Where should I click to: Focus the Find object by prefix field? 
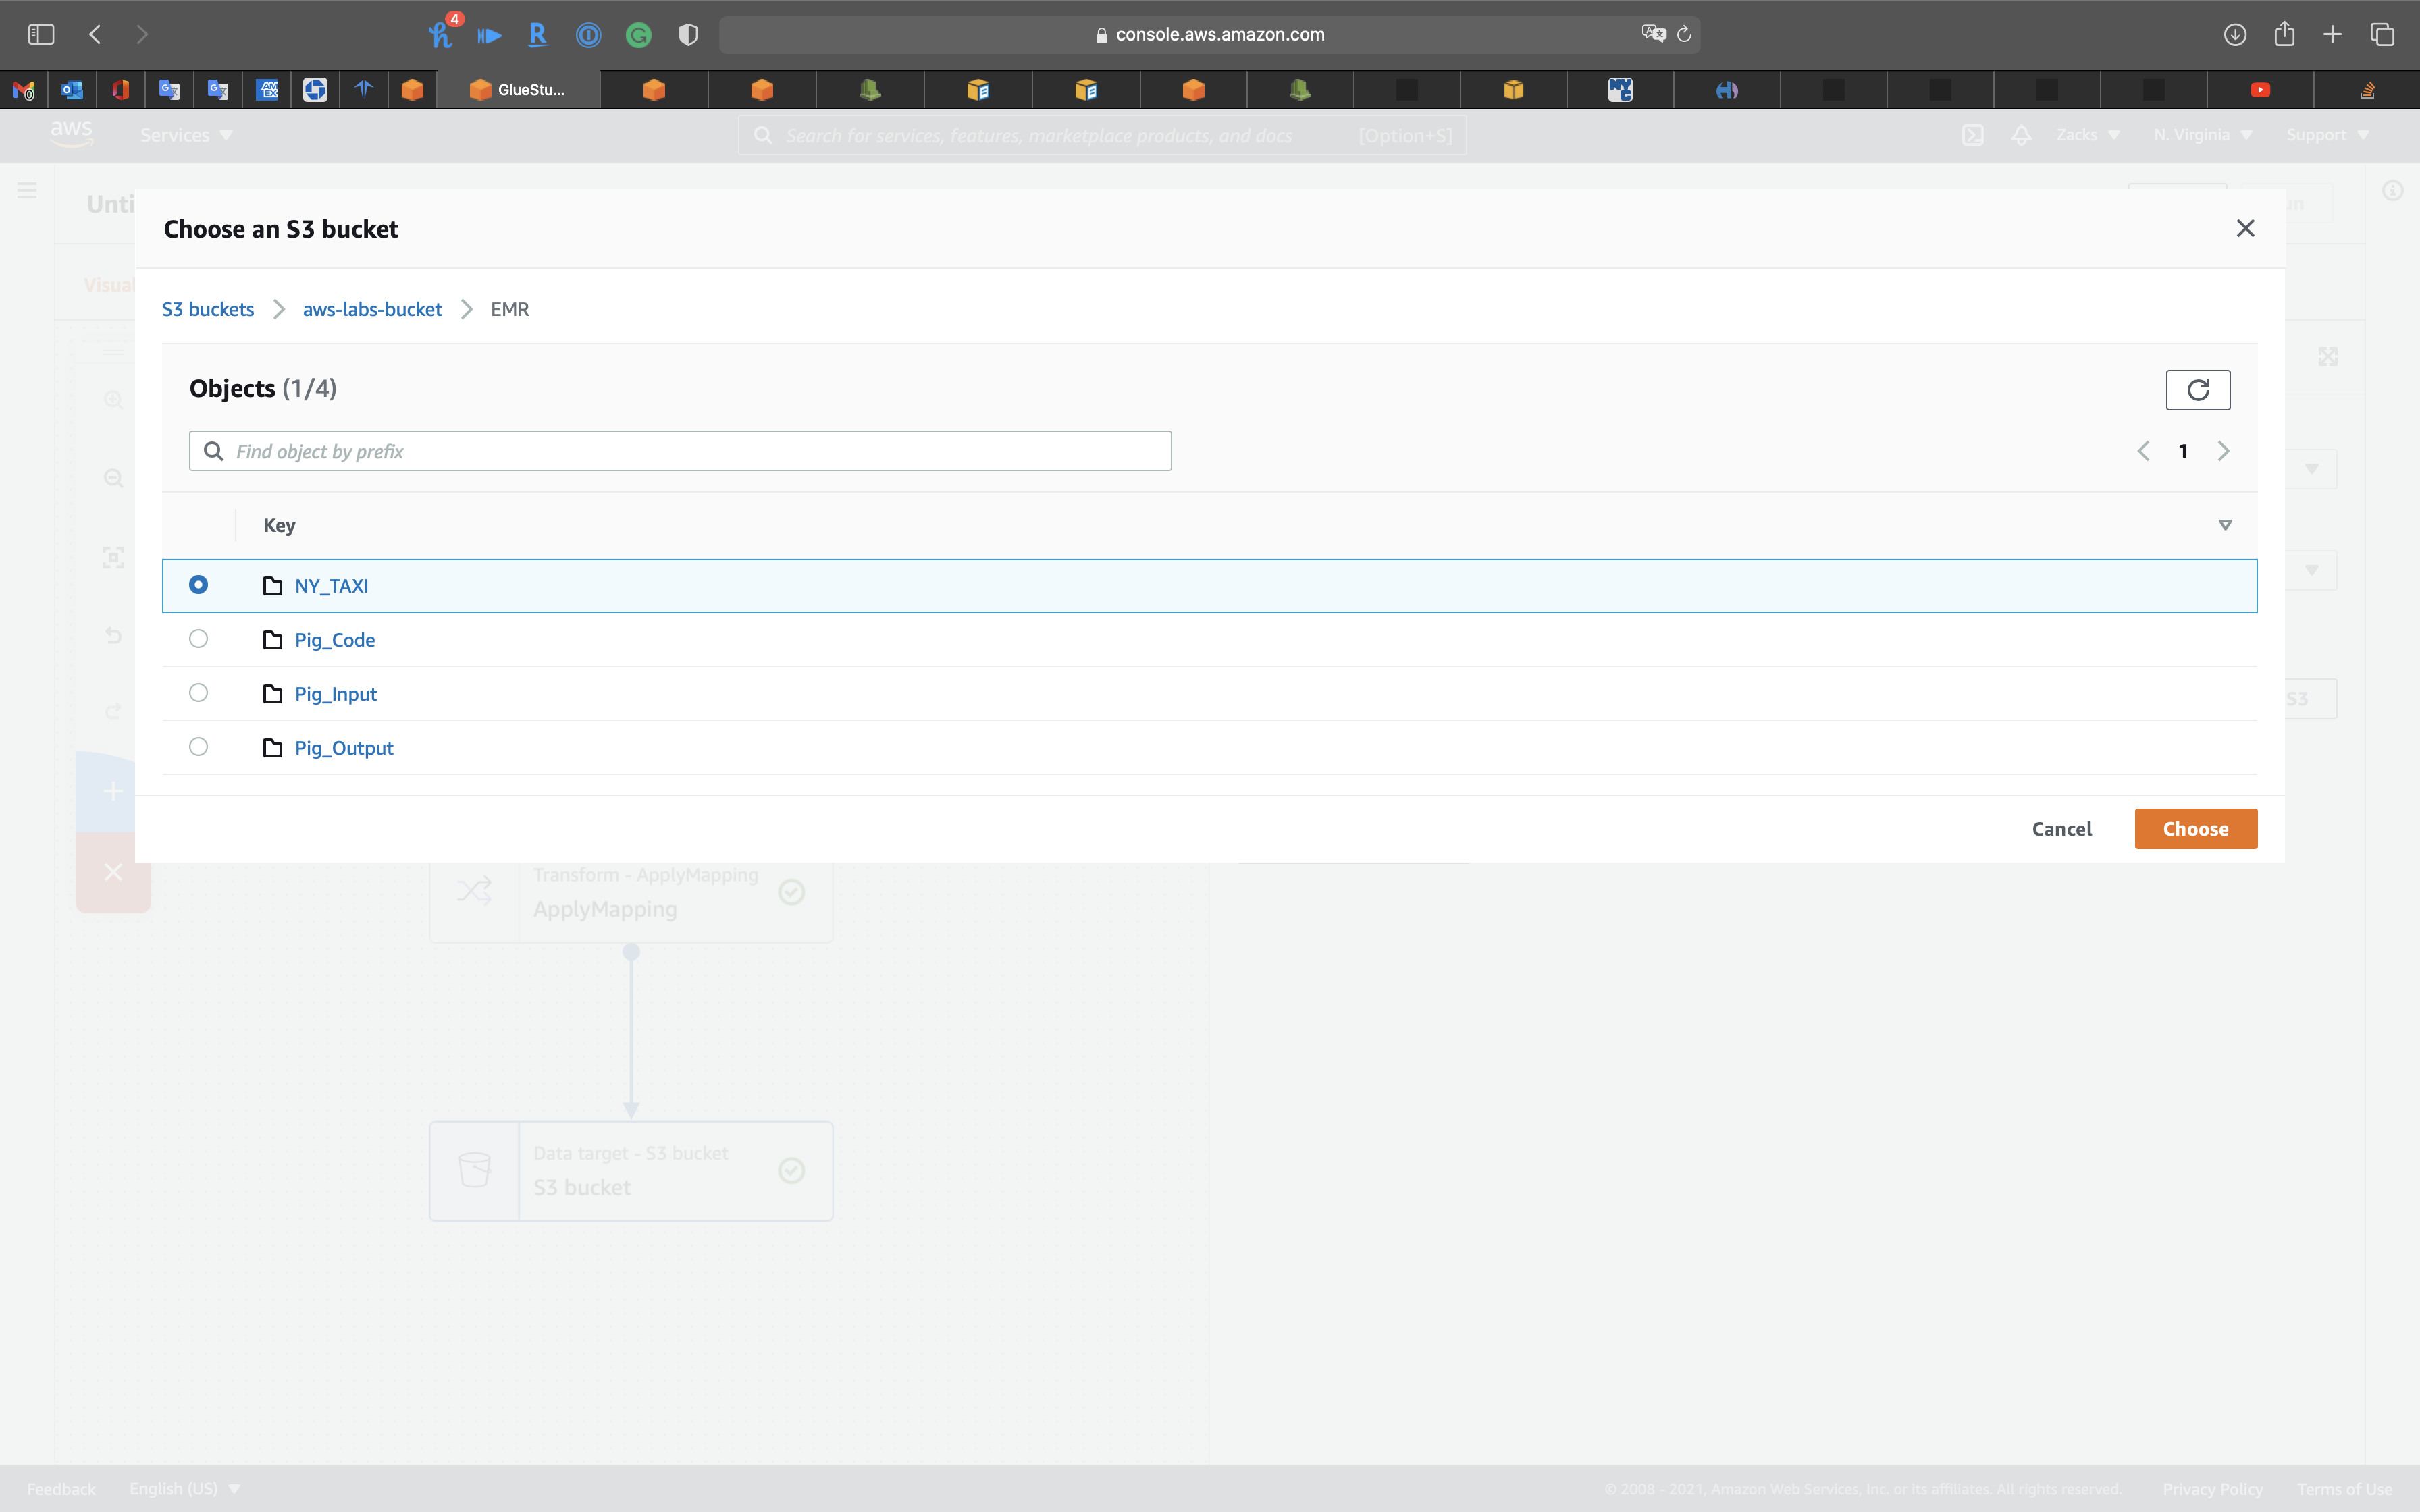(x=680, y=451)
